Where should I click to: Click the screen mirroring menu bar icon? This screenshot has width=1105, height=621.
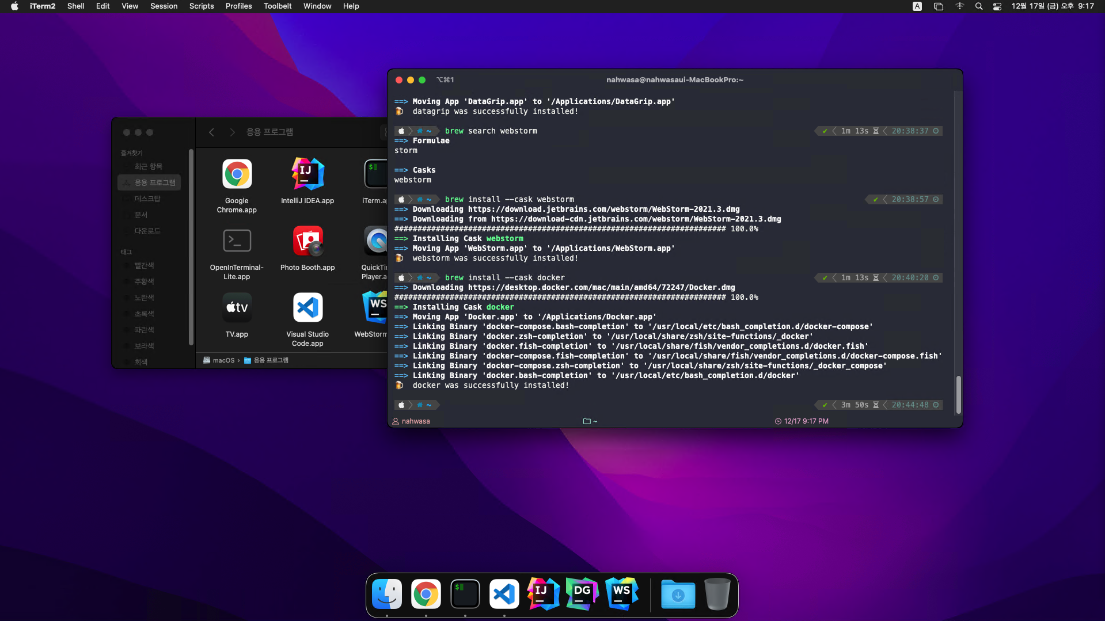coord(938,6)
